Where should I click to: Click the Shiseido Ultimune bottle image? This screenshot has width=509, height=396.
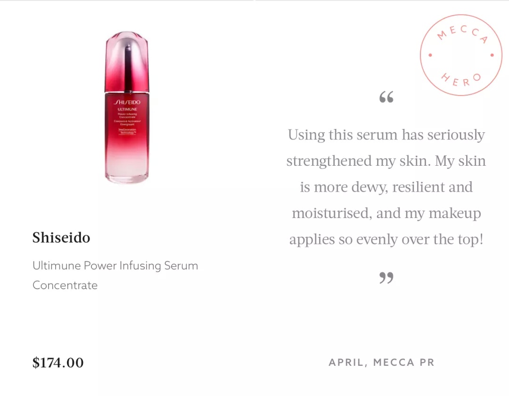point(127,107)
